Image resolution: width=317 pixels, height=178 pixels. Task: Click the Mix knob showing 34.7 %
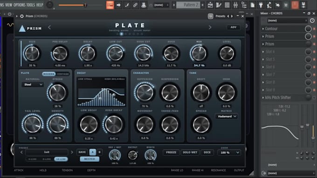pos(199,53)
